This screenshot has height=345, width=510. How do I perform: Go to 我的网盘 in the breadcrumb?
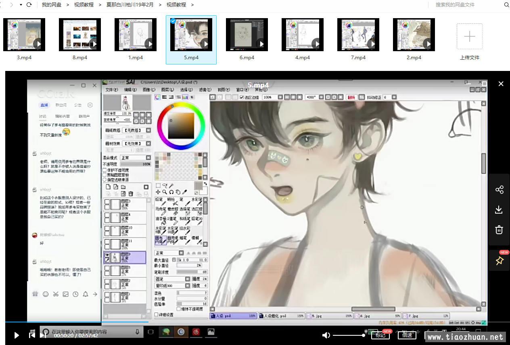click(x=52, y=5)
